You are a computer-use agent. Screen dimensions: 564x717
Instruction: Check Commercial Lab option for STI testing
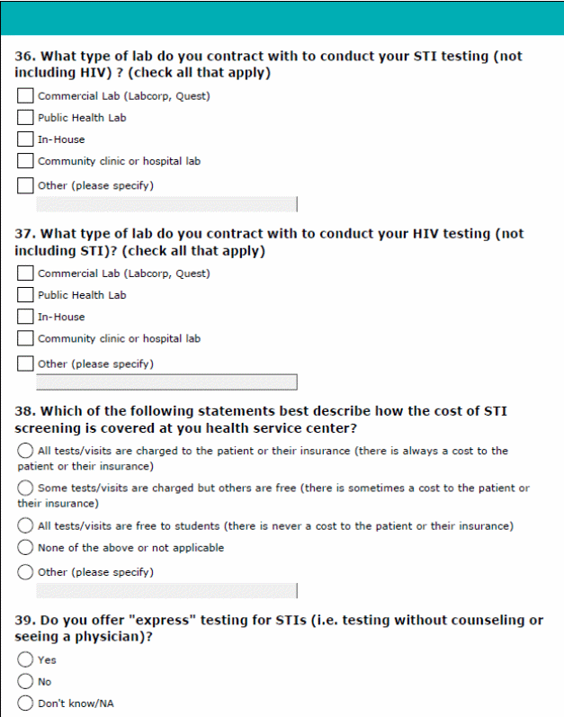point(26,96)
